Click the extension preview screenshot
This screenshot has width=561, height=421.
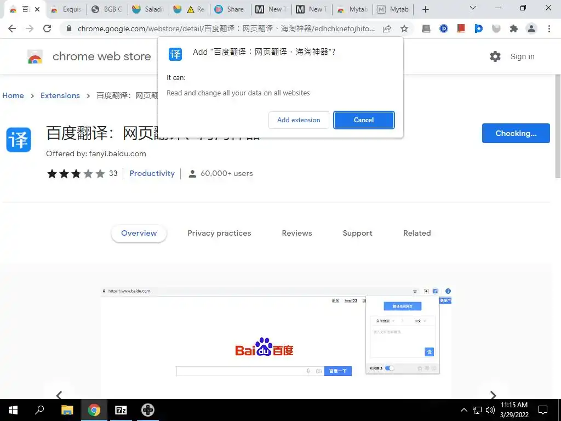click(x=276, y=343)
